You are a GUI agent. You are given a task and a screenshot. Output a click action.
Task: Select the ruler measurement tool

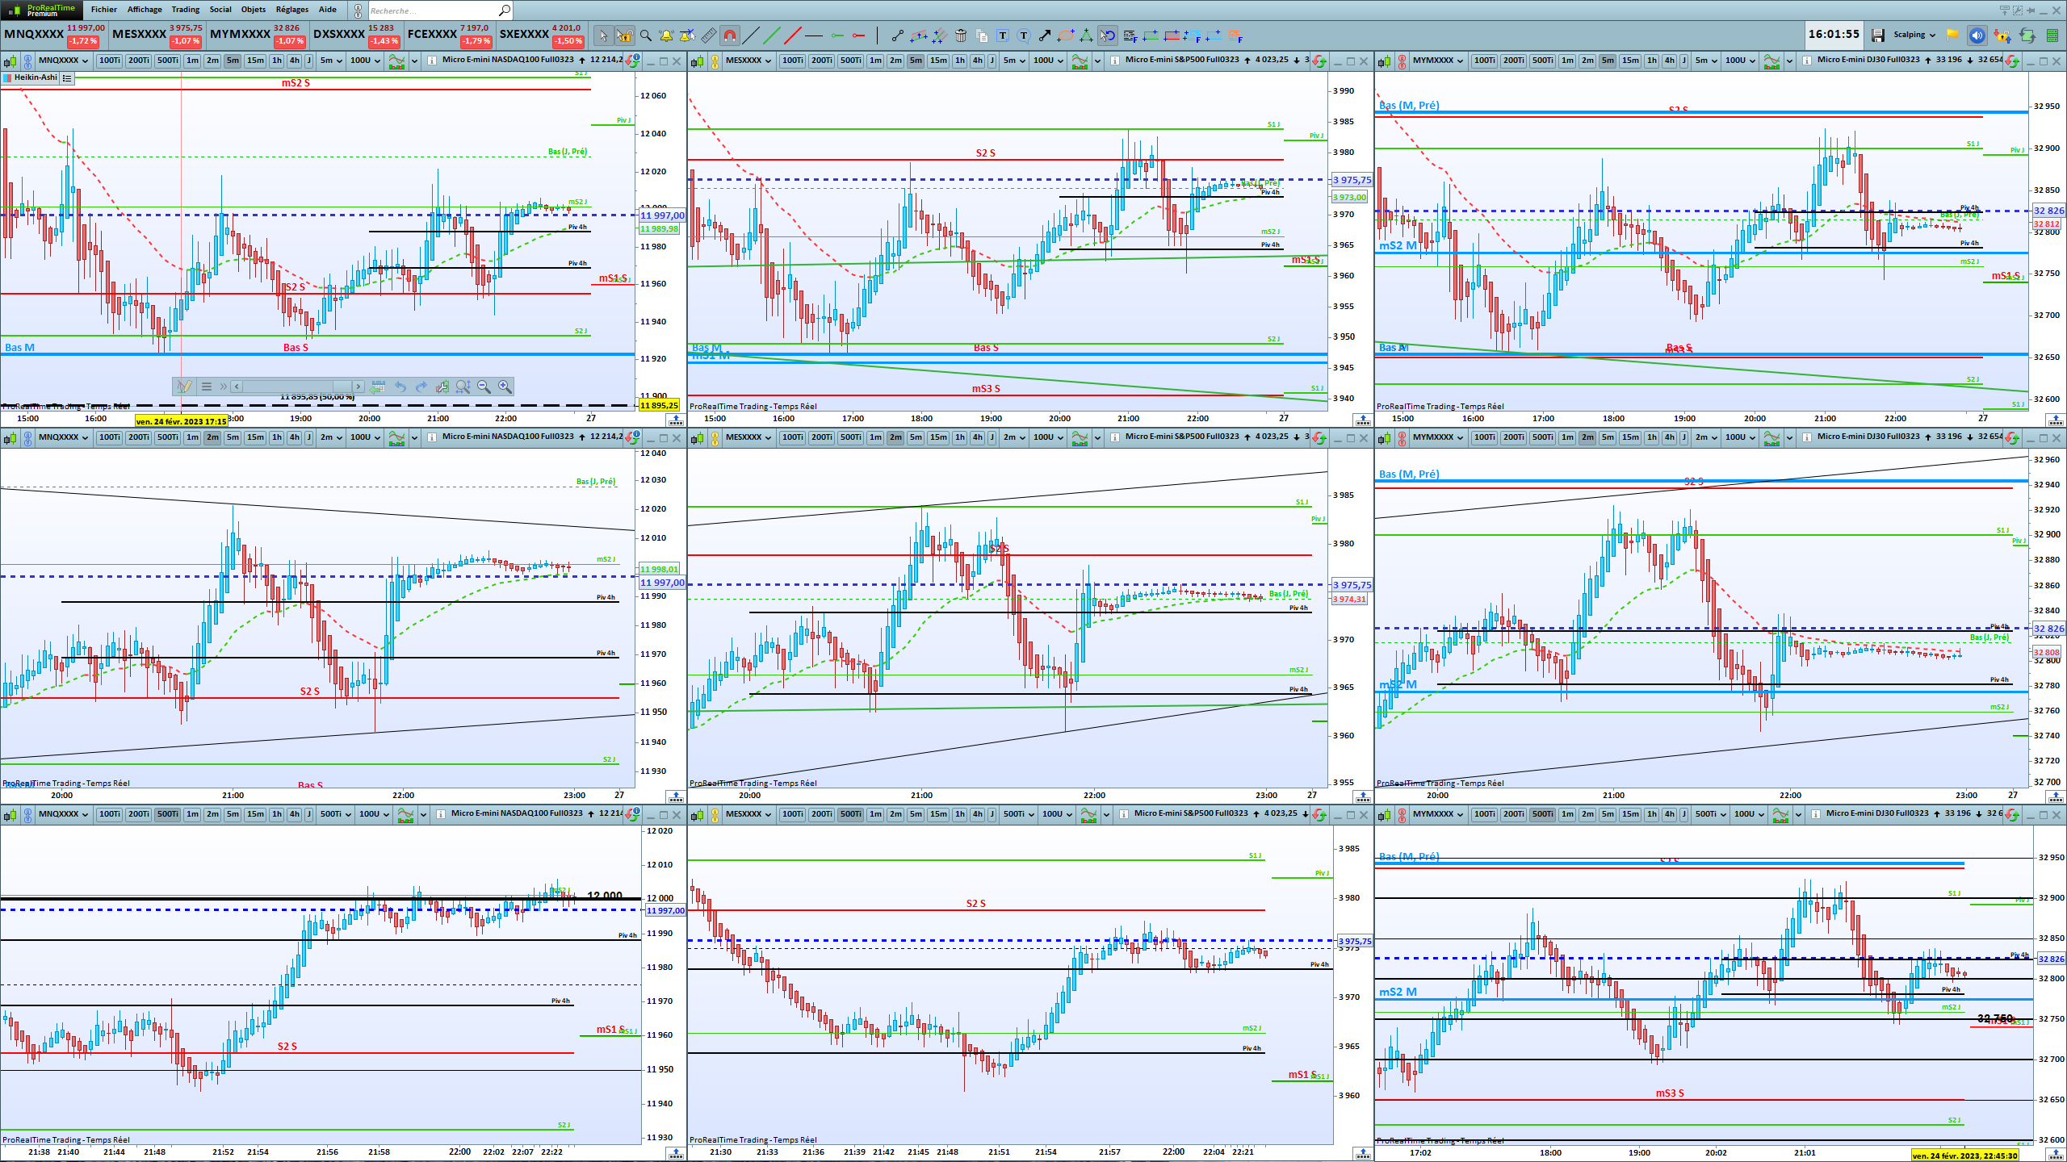click(x=708, y=36)
